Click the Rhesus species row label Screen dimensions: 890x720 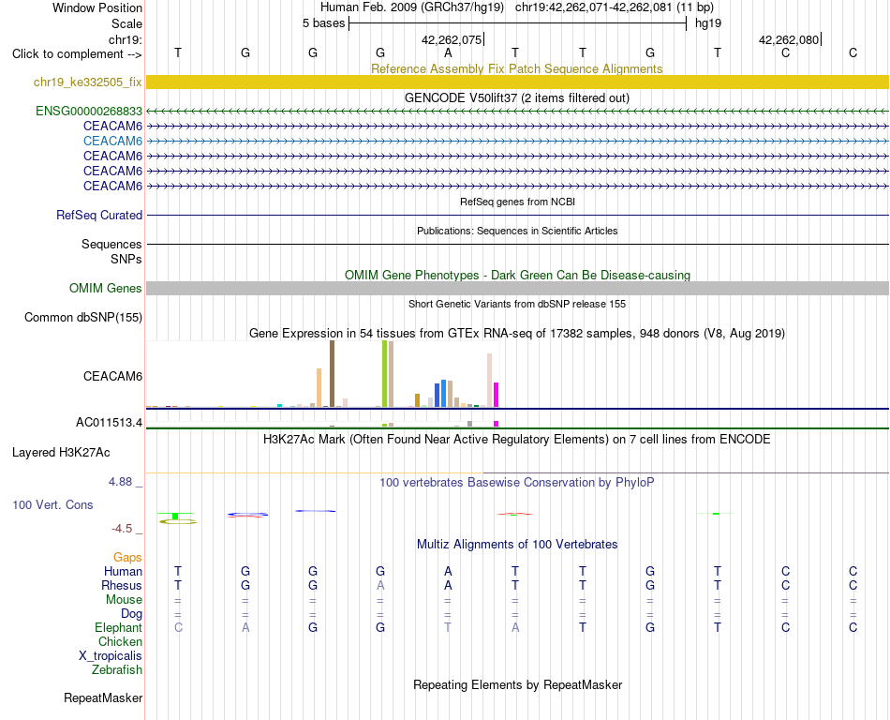(x=122, y=585)
